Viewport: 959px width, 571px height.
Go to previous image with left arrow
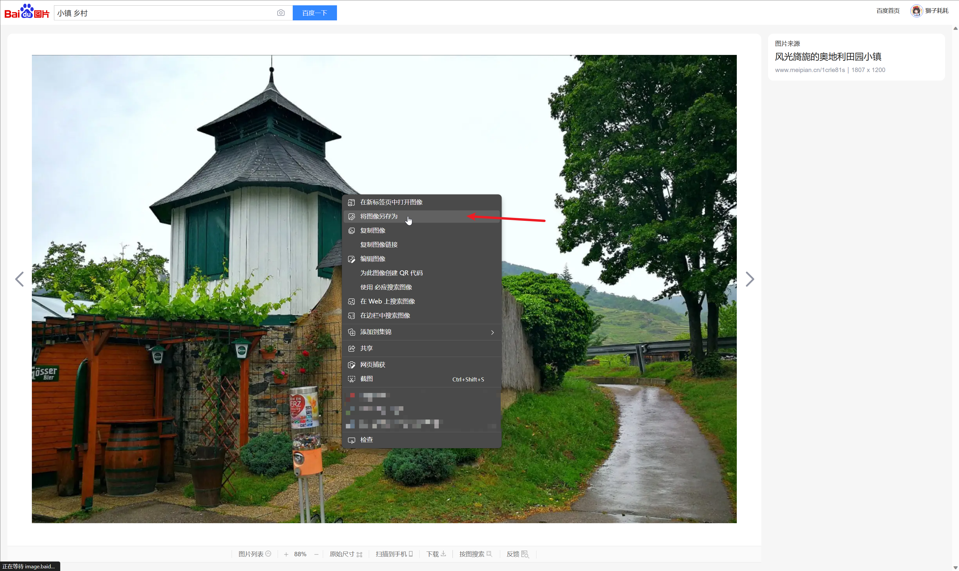pos(19,279)
